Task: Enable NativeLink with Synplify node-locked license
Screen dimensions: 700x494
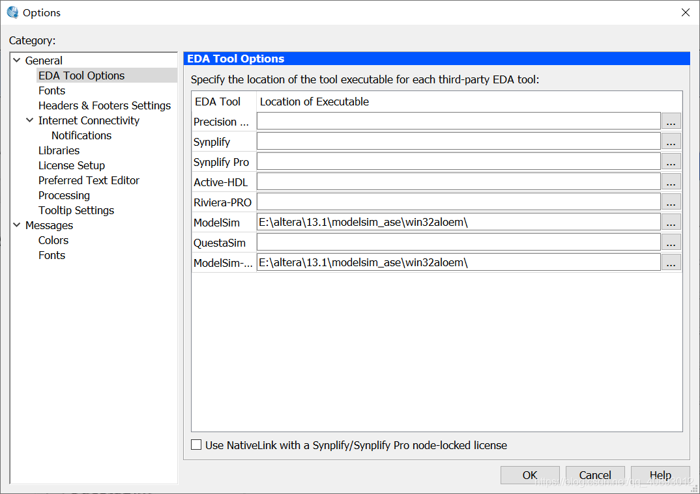Action: click(x=196, y=444)
